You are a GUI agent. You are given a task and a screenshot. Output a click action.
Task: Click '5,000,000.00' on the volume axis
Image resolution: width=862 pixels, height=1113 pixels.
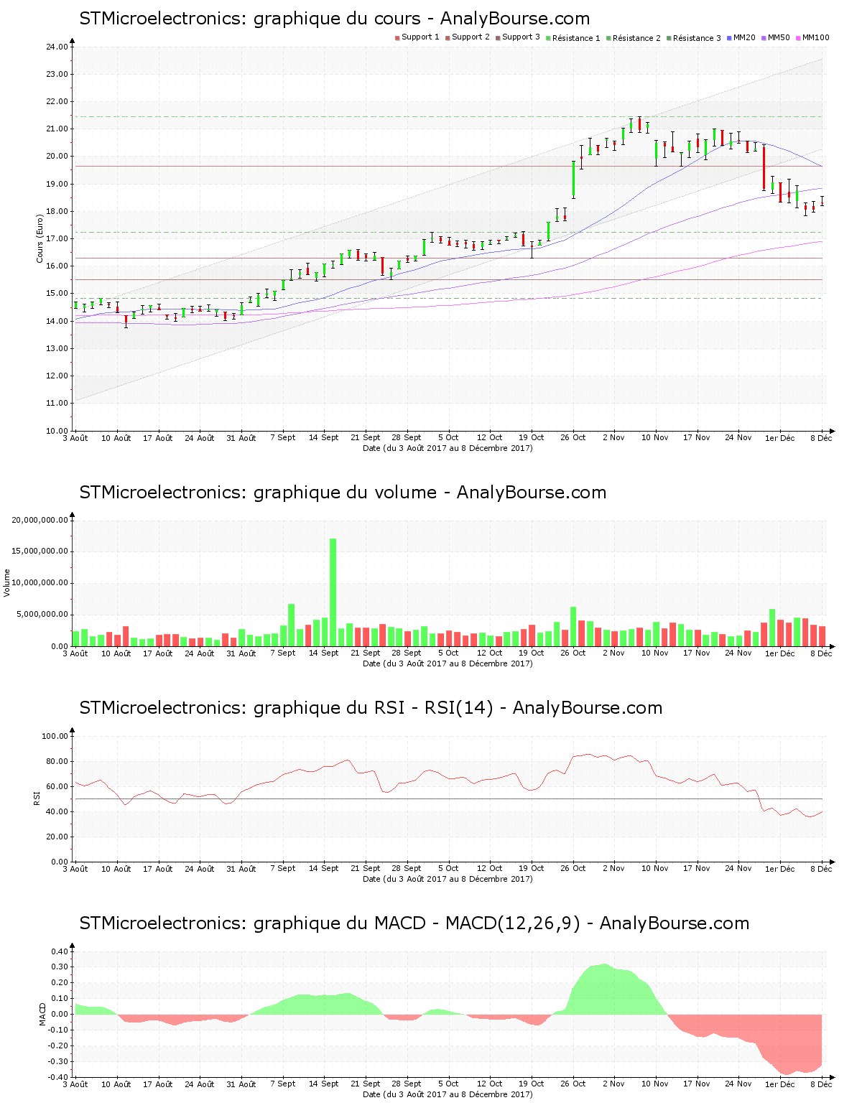point(42,615)
